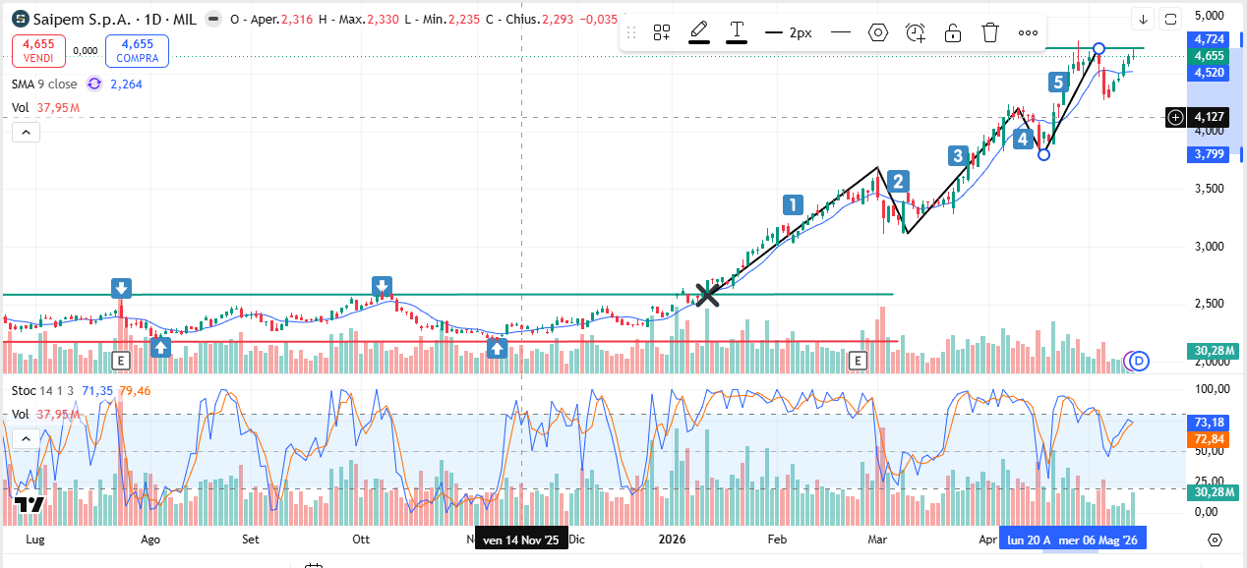Open the three-dots more options menu
The width and height of the screenshot is (1247, 568).
(x=1028, y=32)
